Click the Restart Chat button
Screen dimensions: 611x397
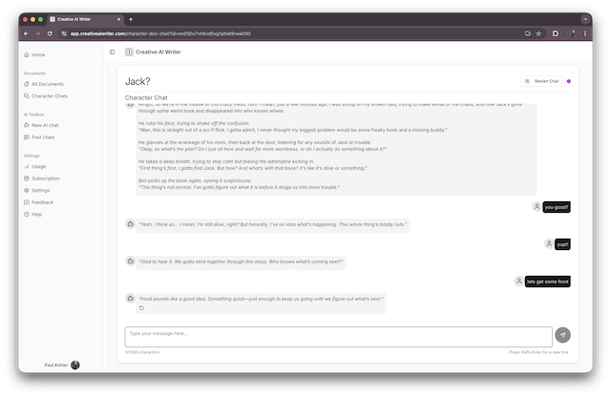tap(541, 81)
